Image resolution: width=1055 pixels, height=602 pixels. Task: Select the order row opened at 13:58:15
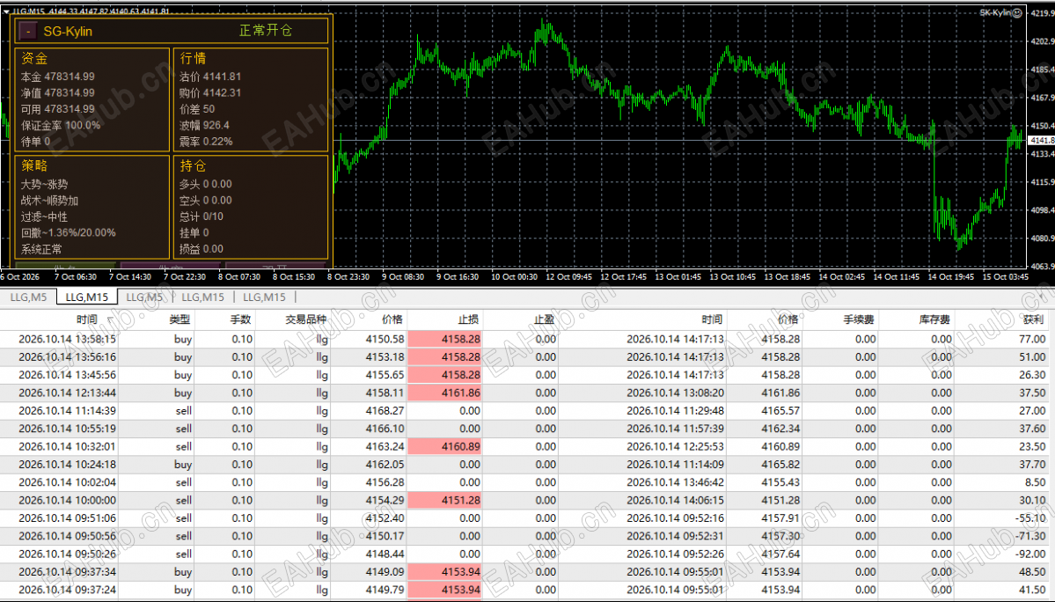[x=524, y=339]
